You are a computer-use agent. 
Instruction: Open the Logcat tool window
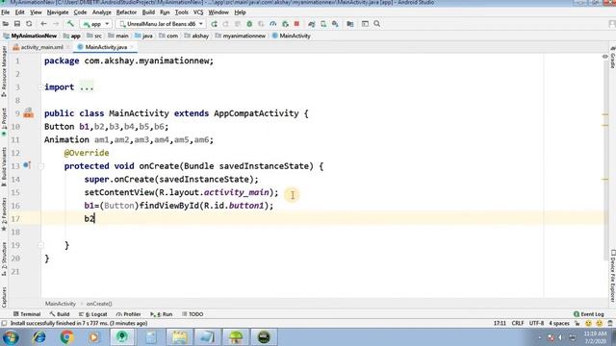pos(93,314)
